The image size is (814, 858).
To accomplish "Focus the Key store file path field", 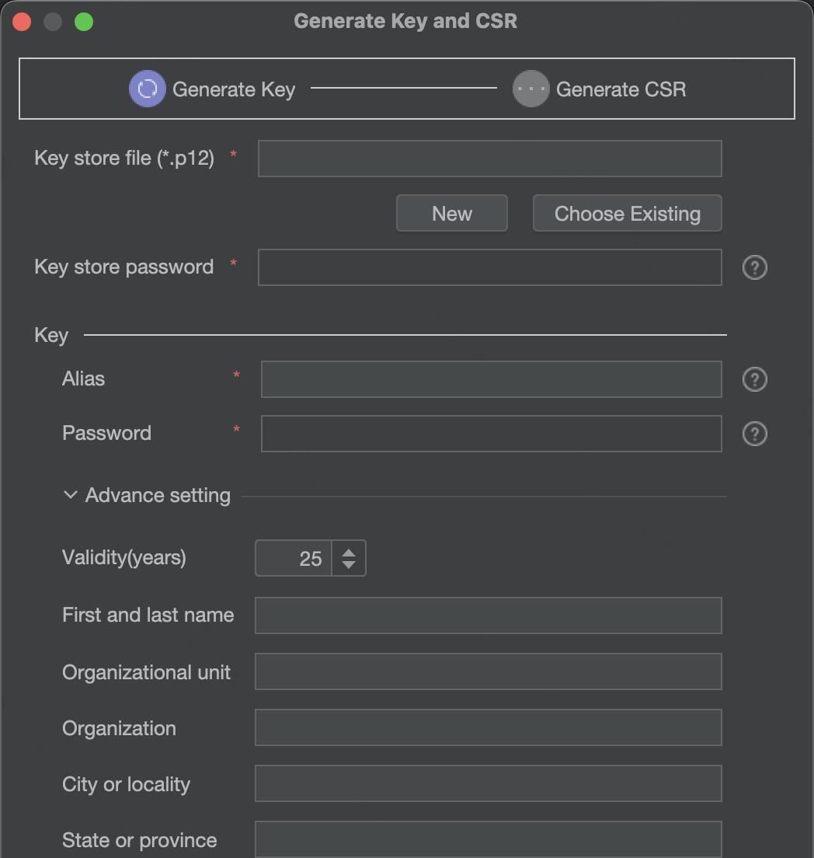I will [x=489, y=159].
